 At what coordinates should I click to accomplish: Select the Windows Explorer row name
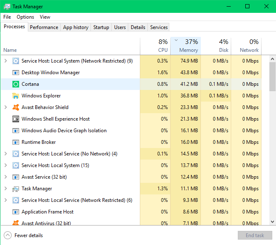(x=41, y=96)
